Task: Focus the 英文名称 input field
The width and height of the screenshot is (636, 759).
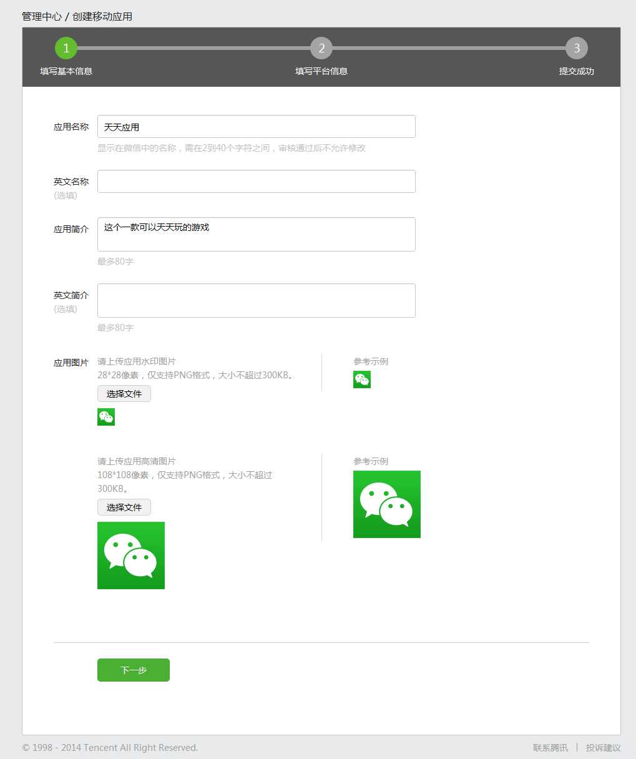Action: [257, 182]
